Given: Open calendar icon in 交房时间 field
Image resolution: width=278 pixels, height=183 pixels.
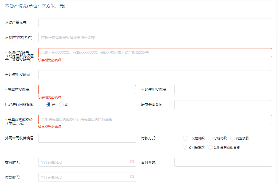Looking at the screenshot, I should click(132, 162).
